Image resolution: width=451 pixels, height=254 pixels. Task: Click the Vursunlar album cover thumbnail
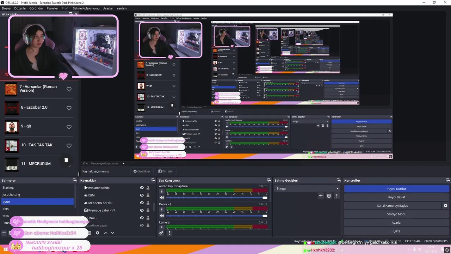[x=11, y=89]
